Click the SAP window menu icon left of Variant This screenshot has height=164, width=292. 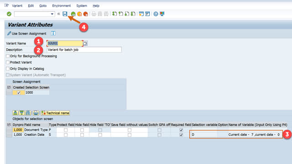[x=6, y=5]
